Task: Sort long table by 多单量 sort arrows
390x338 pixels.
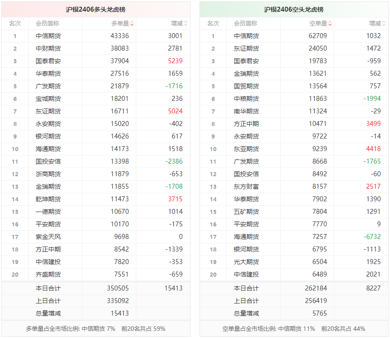Action: (x=132, y=23)
